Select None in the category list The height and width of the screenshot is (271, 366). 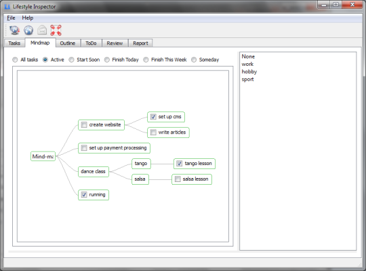[248, 56]
